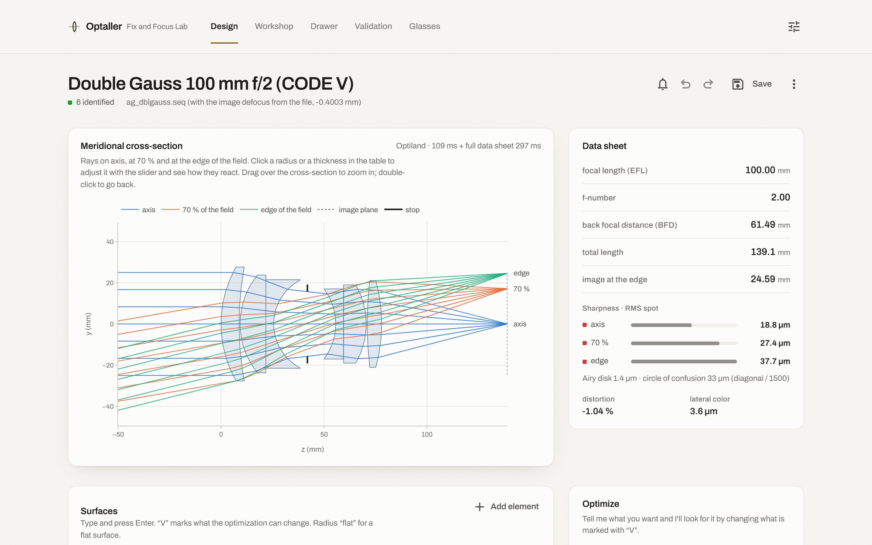The width and height of the screenshot is (872, 545).
Task: Click the 6 identified status indicator
Action: point(91,102)
